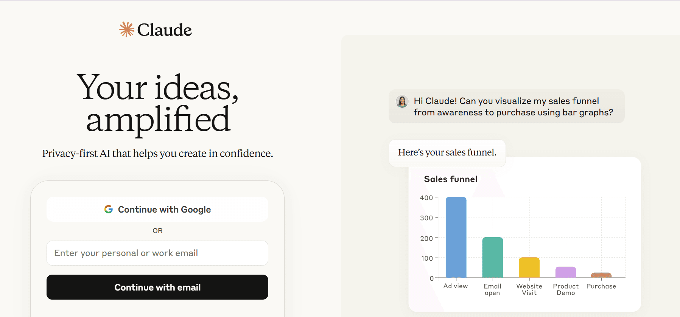
Task: Select the yellow Website Visit bar
Action: pyautogui.click(x=529, y=267)
